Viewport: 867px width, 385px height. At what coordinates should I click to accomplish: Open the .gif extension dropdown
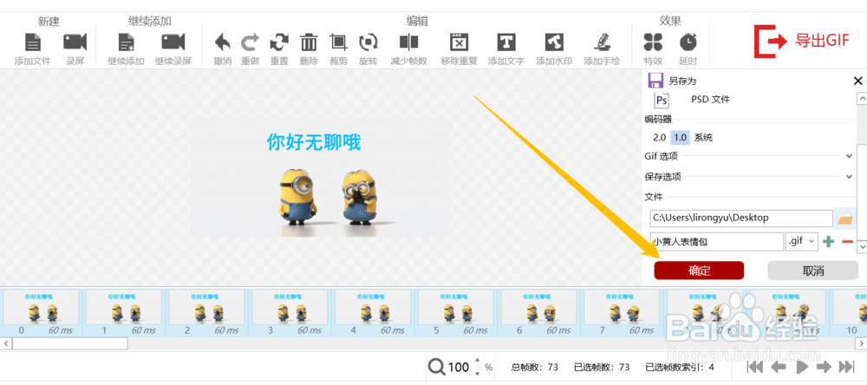point(802,242)
